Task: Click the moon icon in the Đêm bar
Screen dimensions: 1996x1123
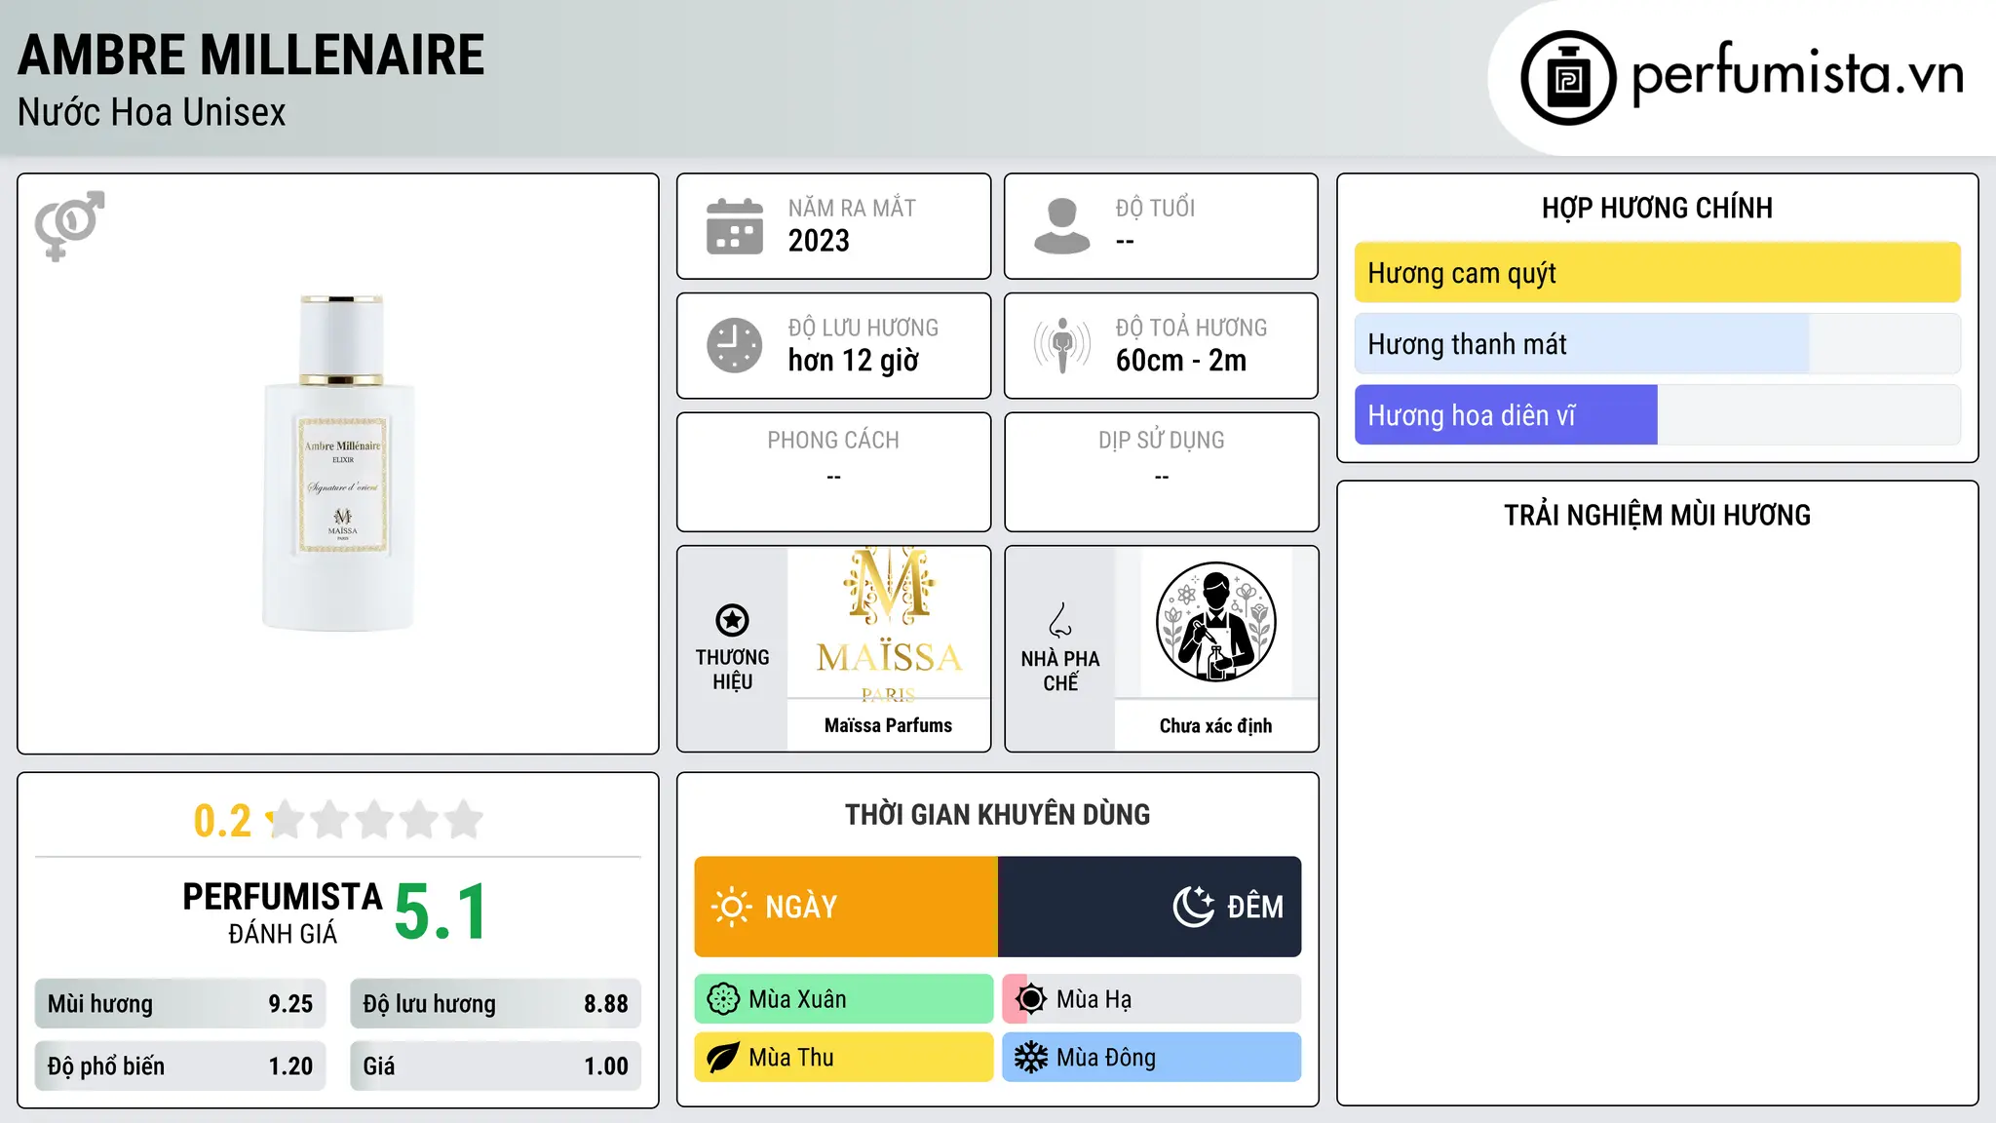Action: [x=1193, y=907]
